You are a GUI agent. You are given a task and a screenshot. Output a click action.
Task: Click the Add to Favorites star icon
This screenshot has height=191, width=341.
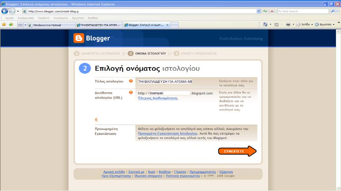[11, 24]
